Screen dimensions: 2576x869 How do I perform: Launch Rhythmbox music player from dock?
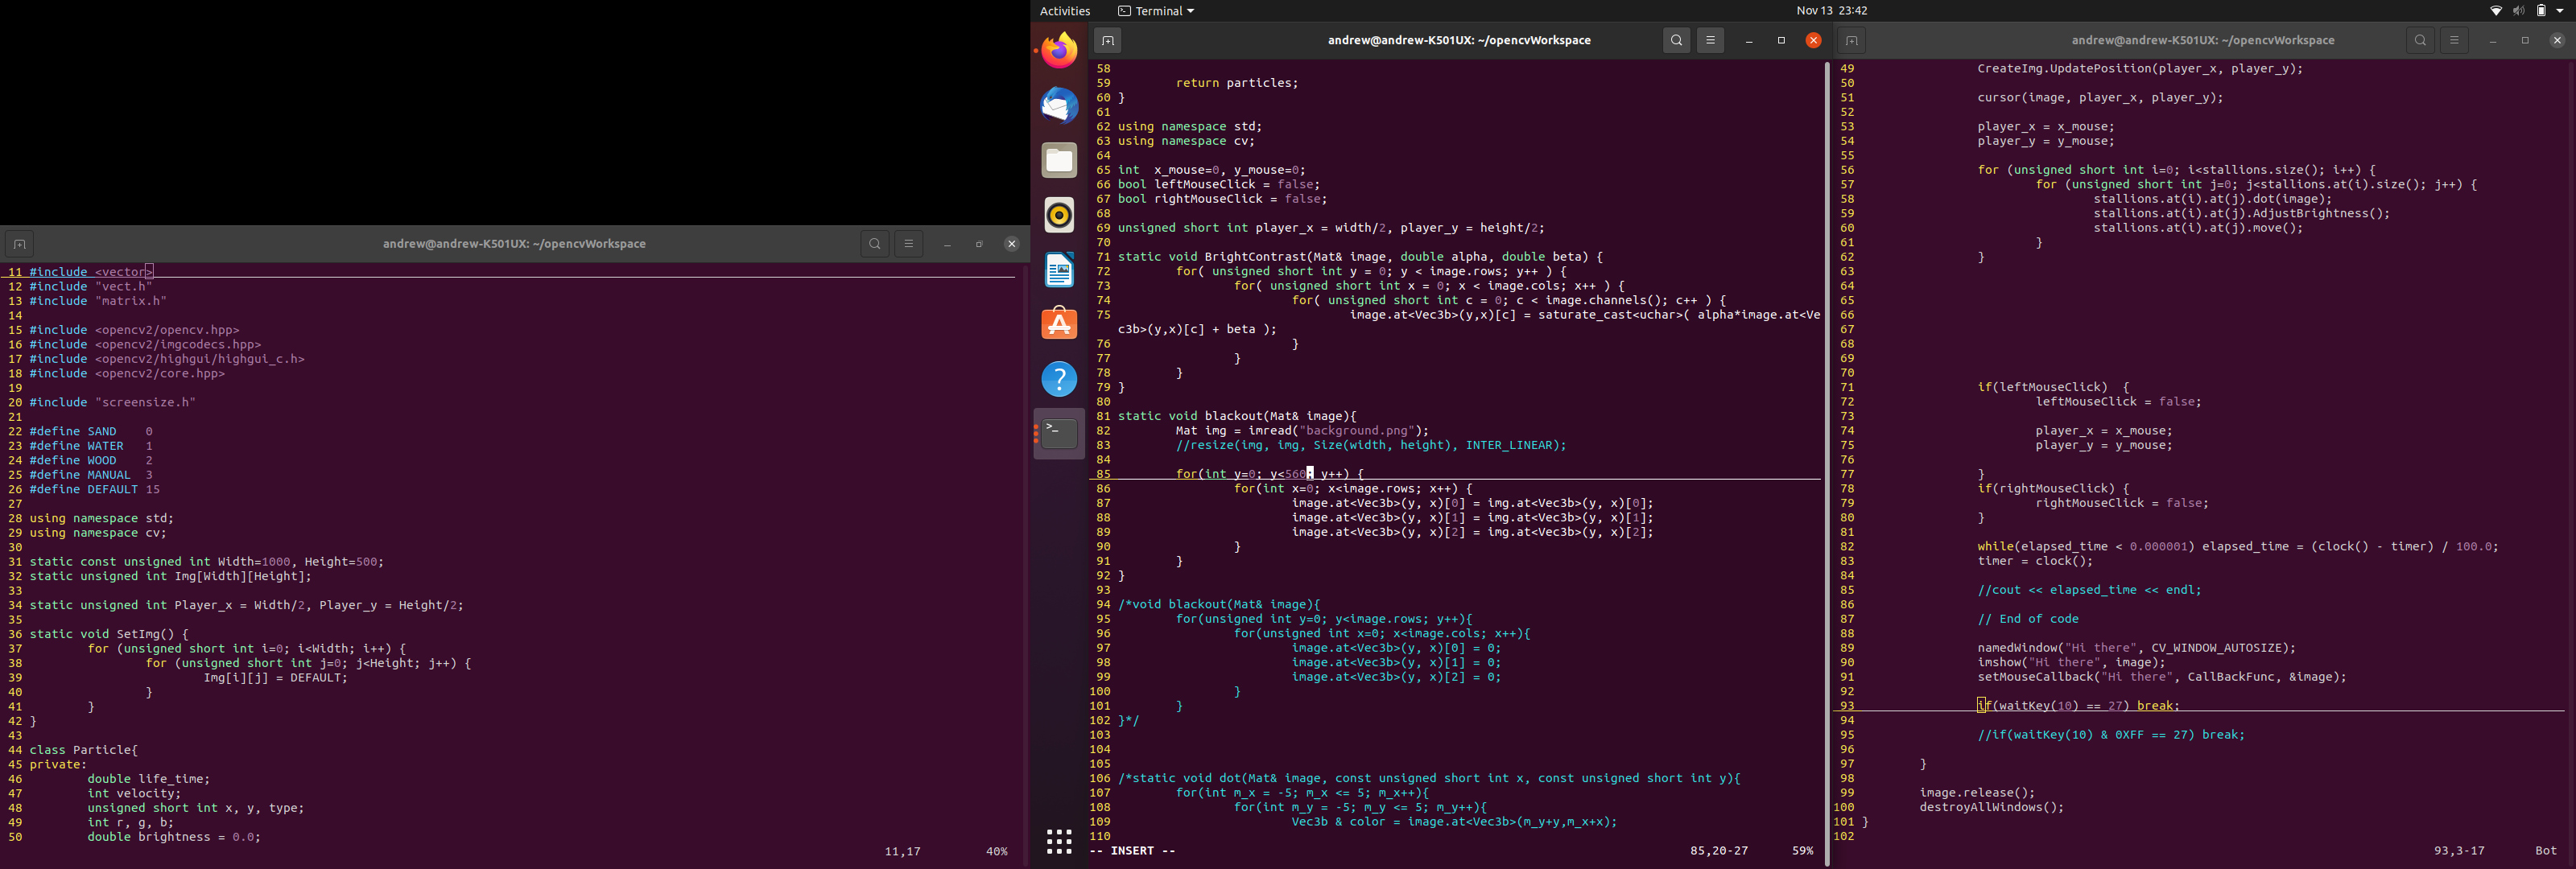point(1059,215)
